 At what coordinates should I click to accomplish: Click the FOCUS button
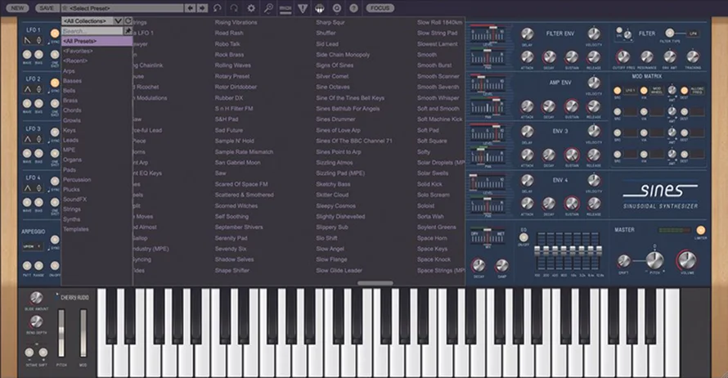(379, 8)
